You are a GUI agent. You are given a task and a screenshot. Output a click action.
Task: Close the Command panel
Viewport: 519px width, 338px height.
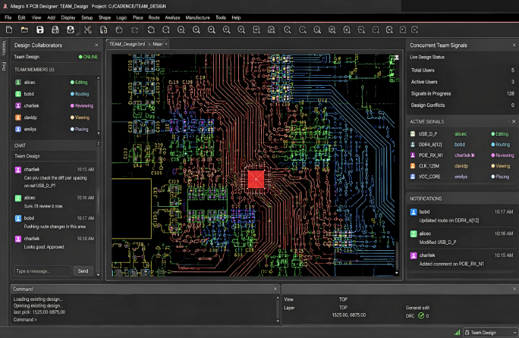[x=275, y=289]
